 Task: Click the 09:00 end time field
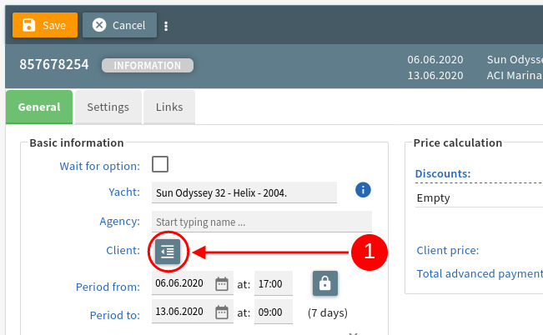pos(274,312)
